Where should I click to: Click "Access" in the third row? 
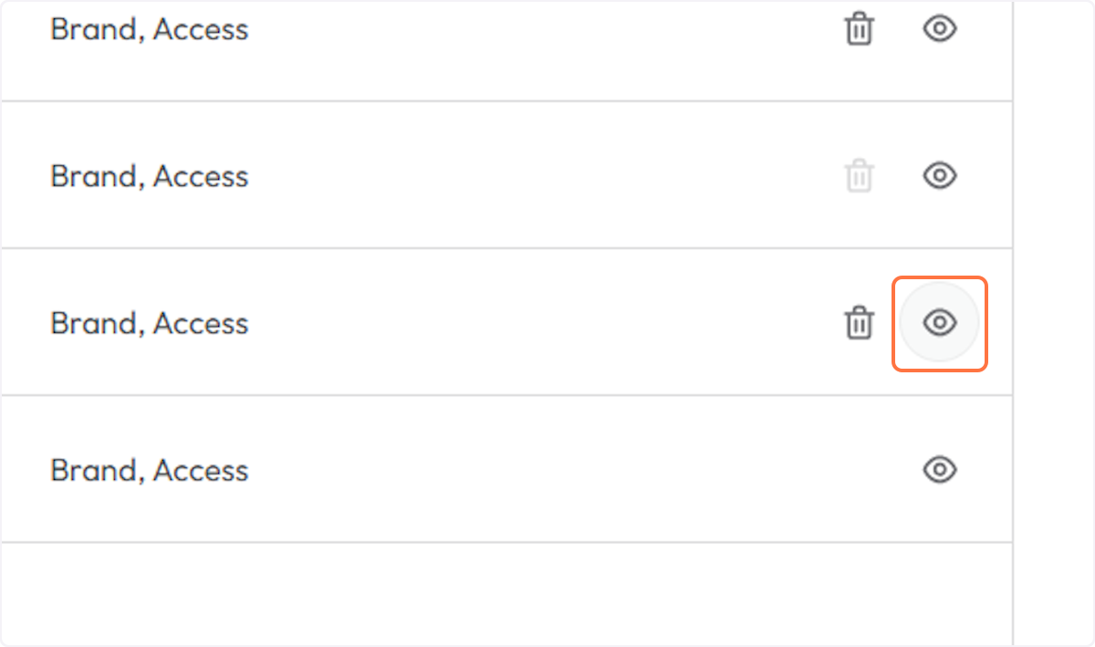(x=201, y=323)
